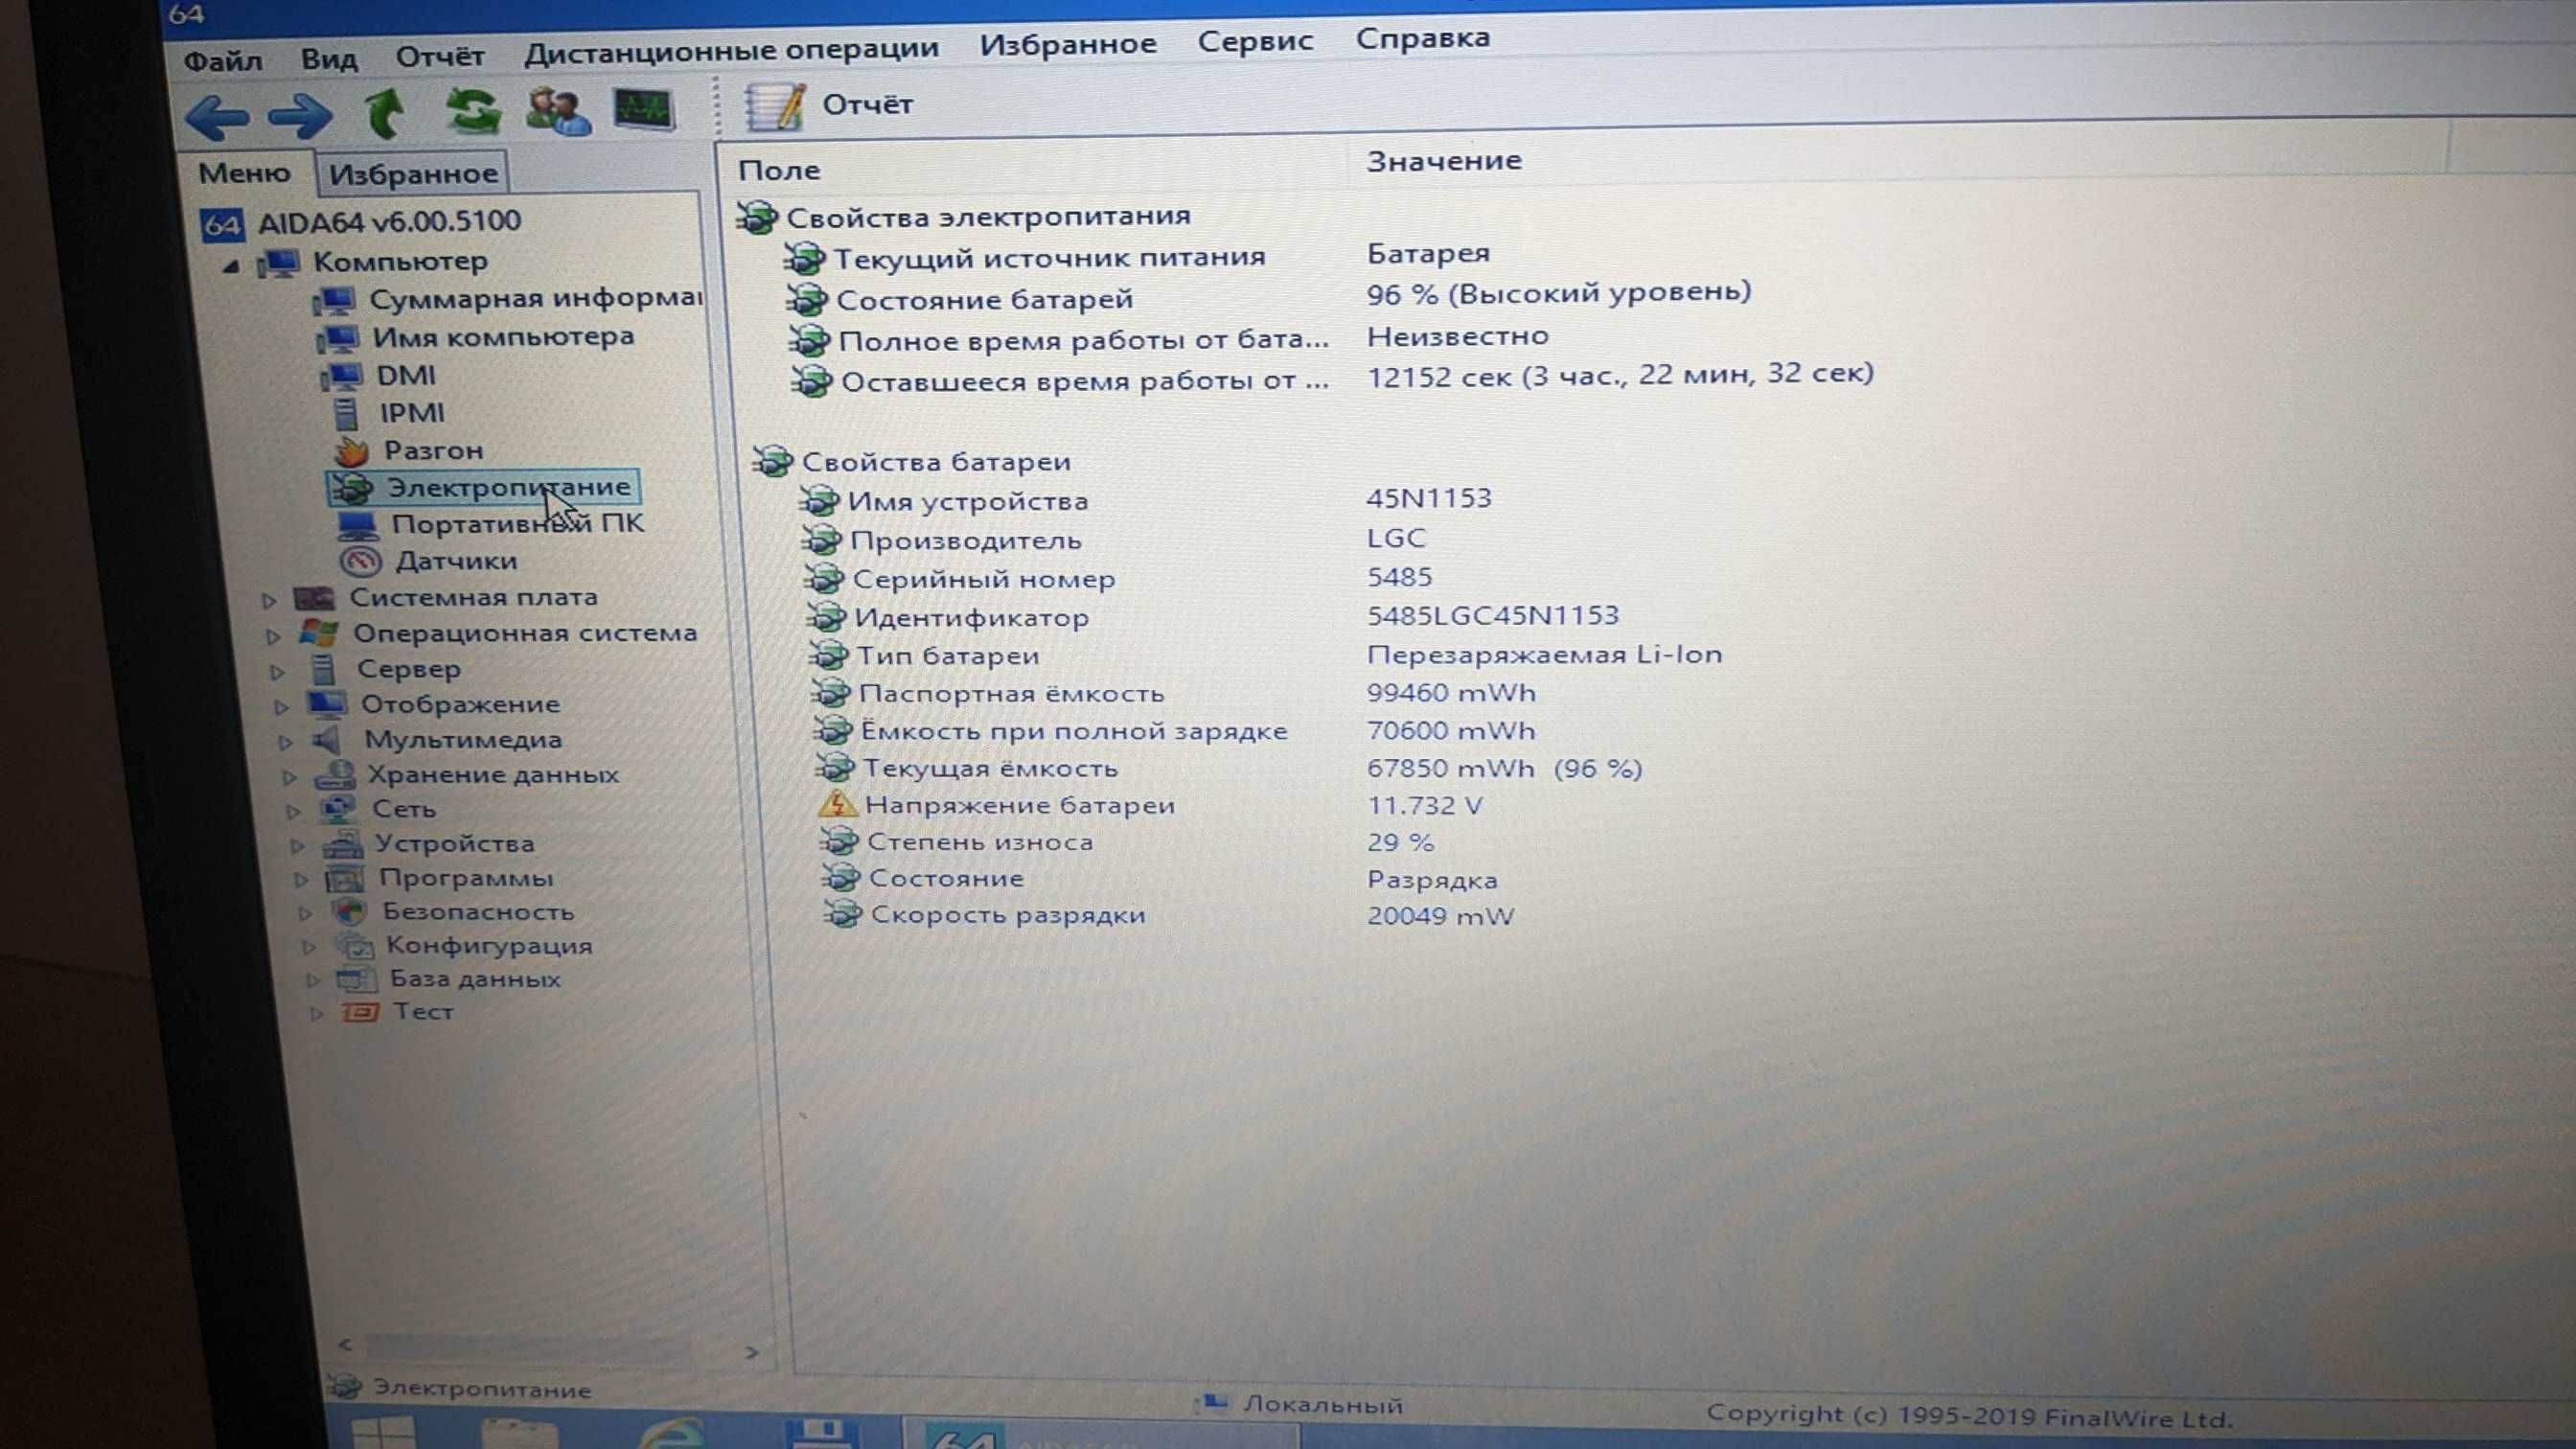Viewport: 2576px width, 1449px height.
Task: Go forward with the blue right arrow
Action: pyautogui.click(x=301, y=116)
